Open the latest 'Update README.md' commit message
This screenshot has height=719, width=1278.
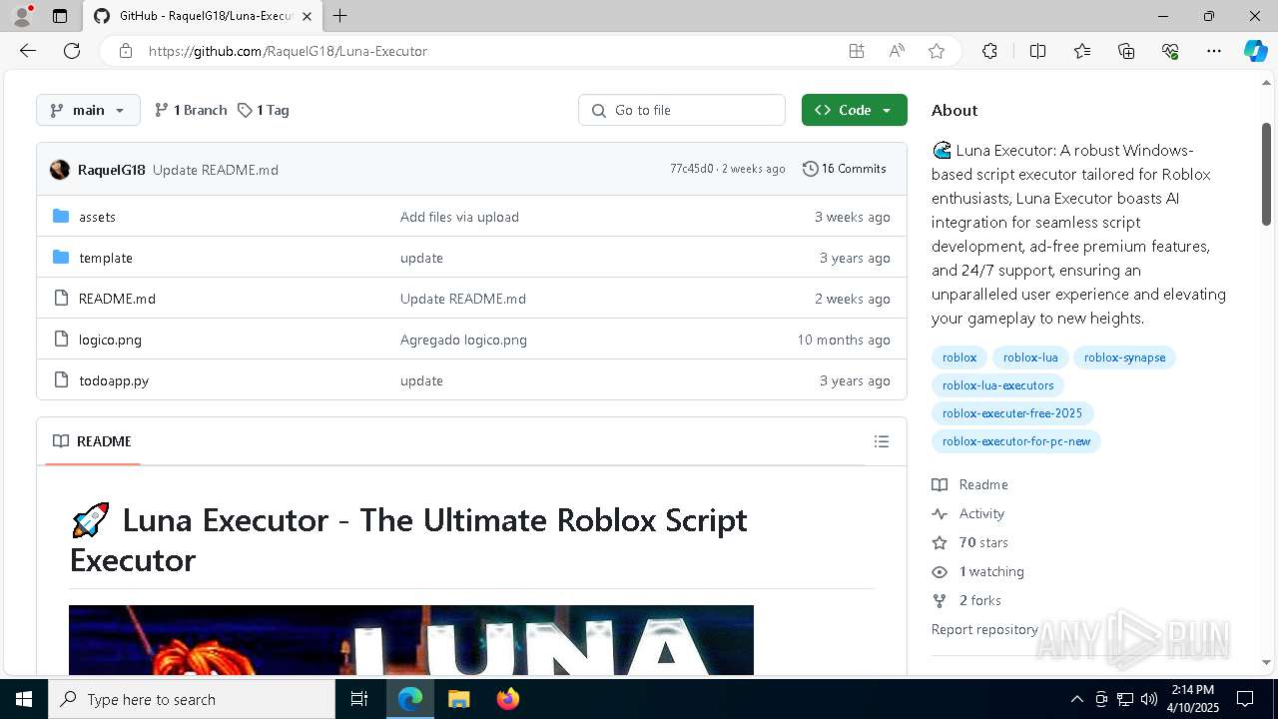click(216, 170)
